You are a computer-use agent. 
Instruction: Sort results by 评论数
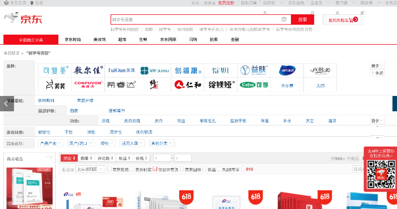(x=105, y=158)
